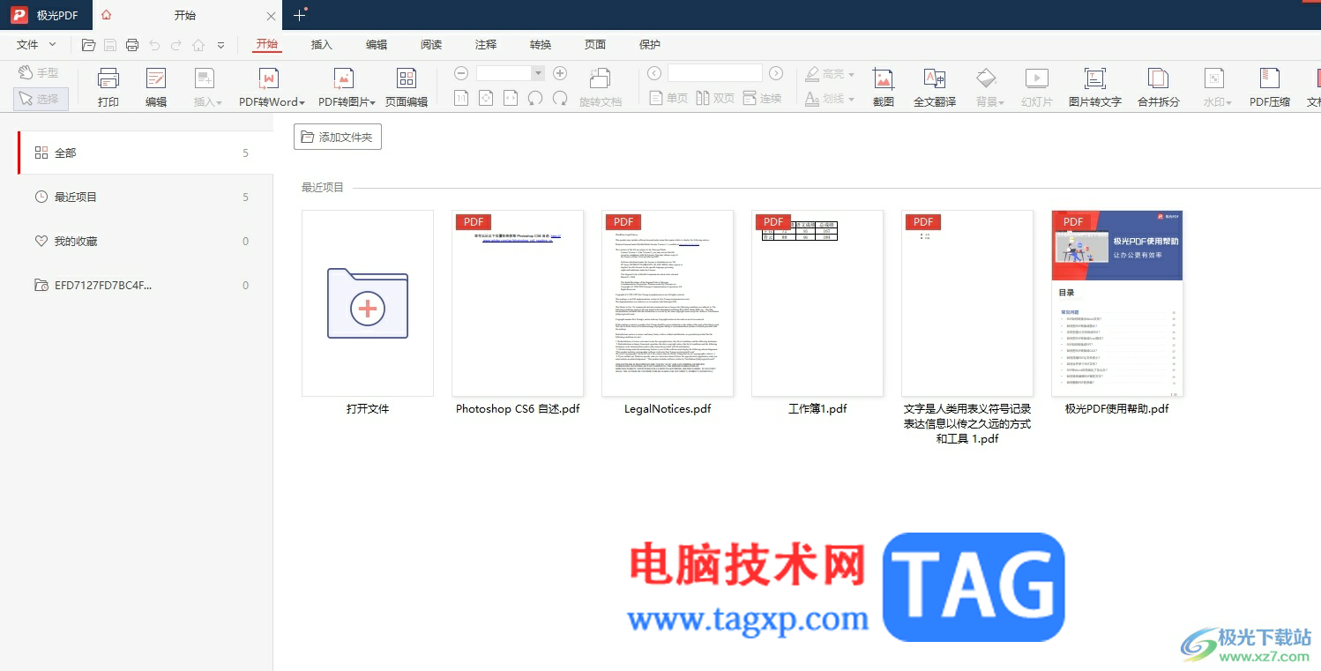Image resolution: width=1321 pixels, height=671 pixels.
Task: Start Full Text Translate (全文翻译)
Action: [935, 88]
